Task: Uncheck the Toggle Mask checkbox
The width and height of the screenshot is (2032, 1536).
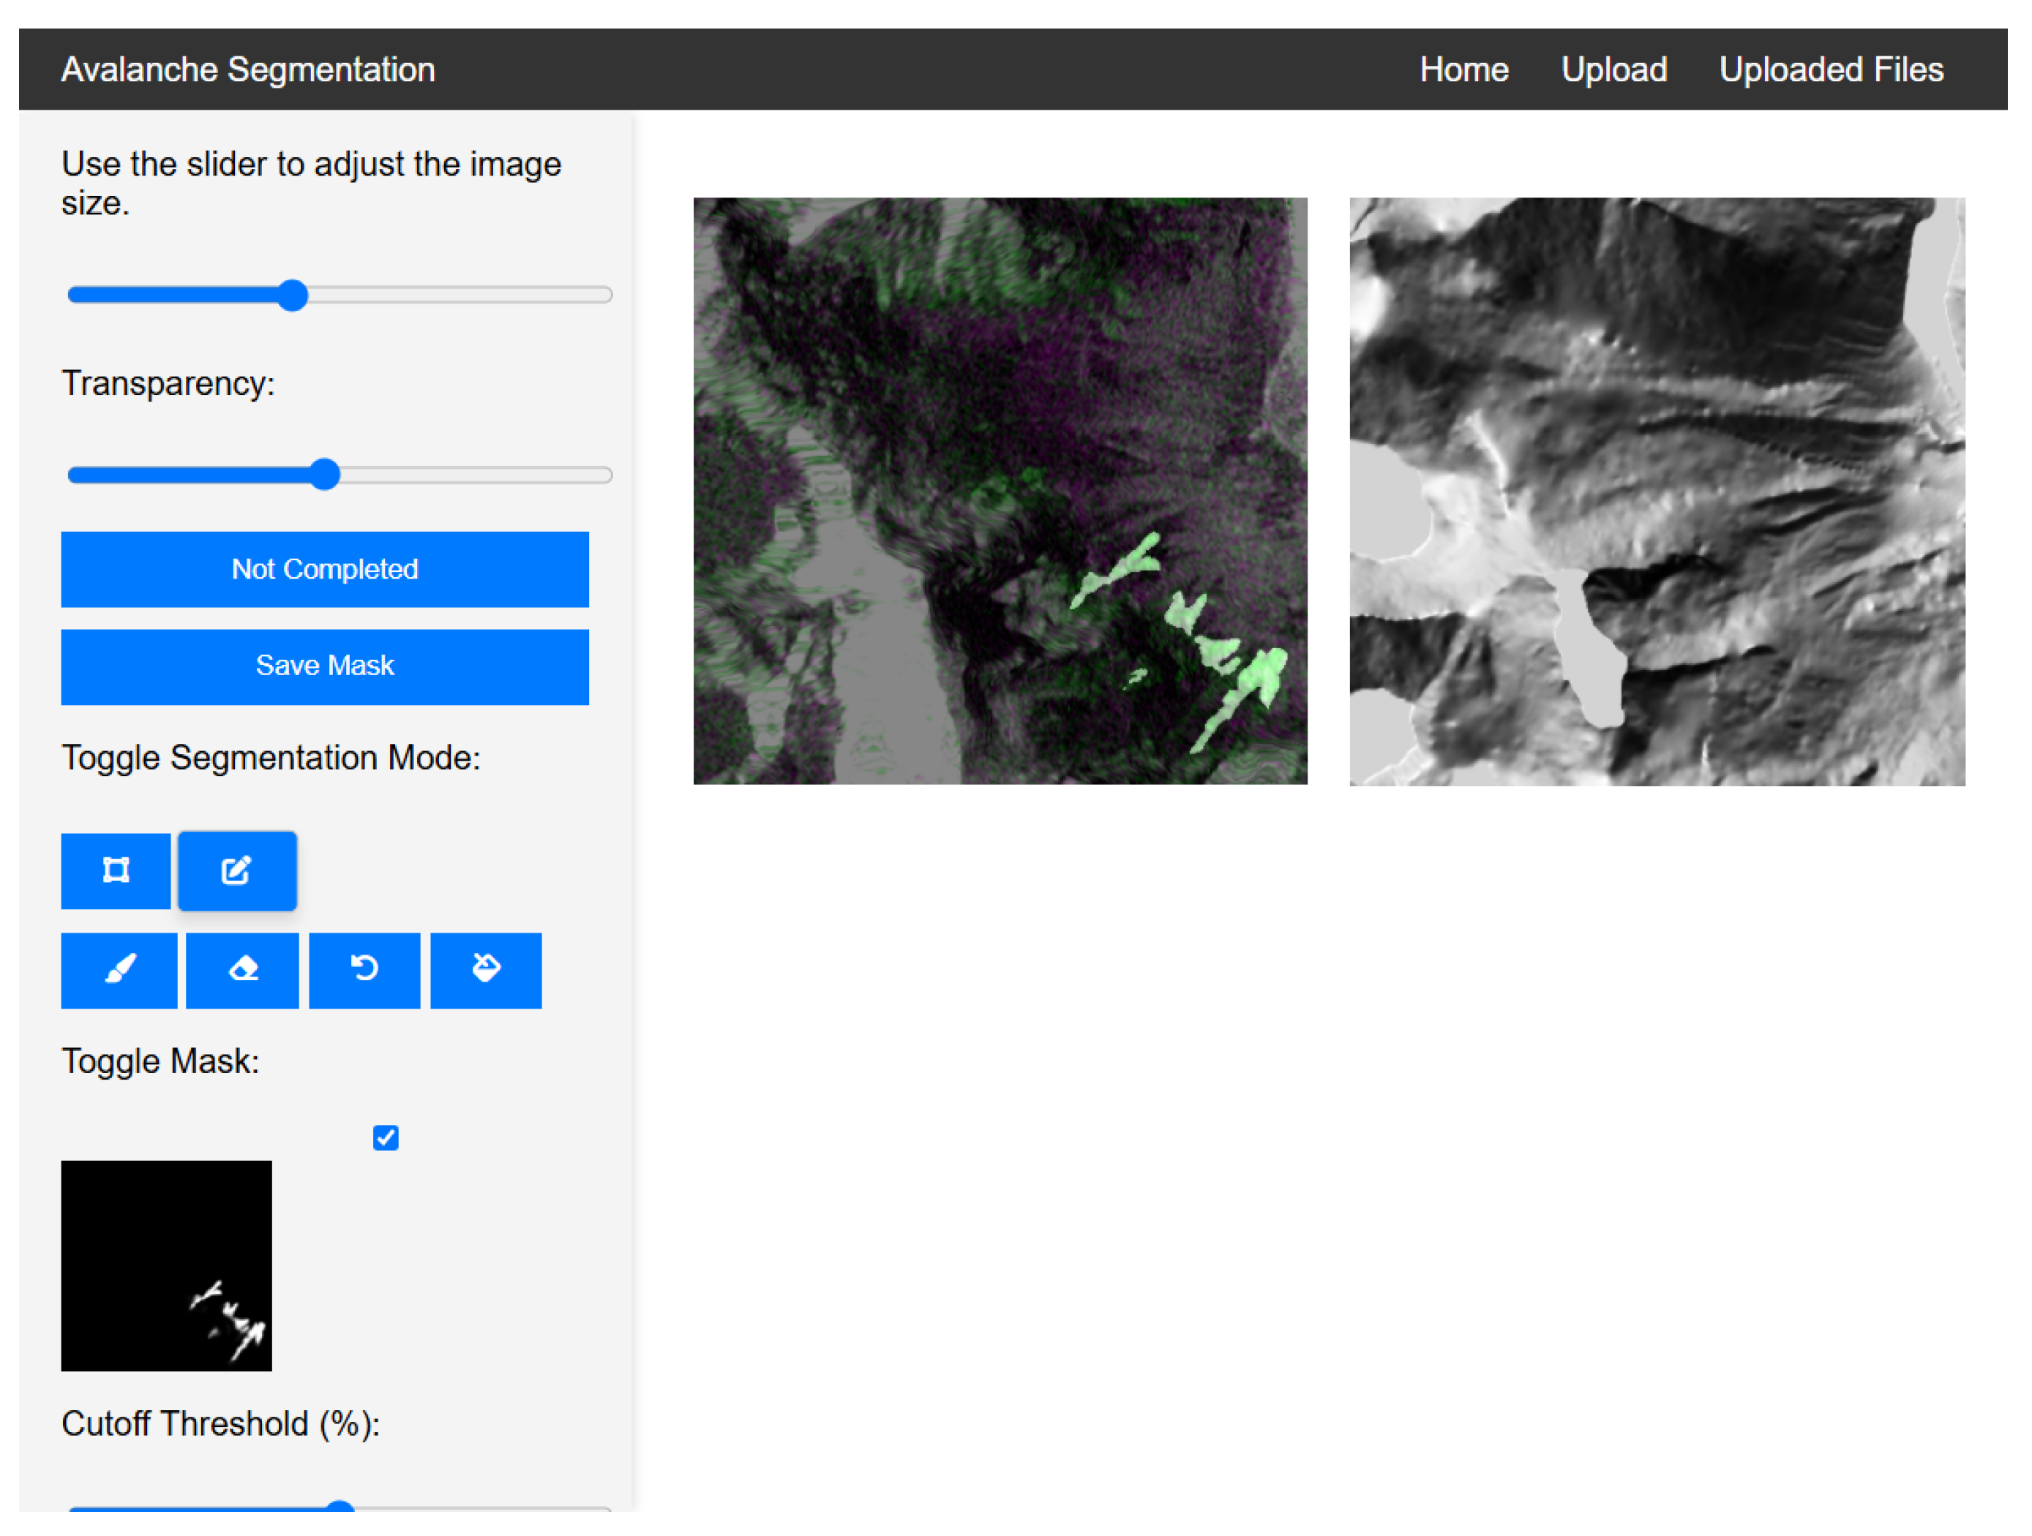Action: 386,1137
